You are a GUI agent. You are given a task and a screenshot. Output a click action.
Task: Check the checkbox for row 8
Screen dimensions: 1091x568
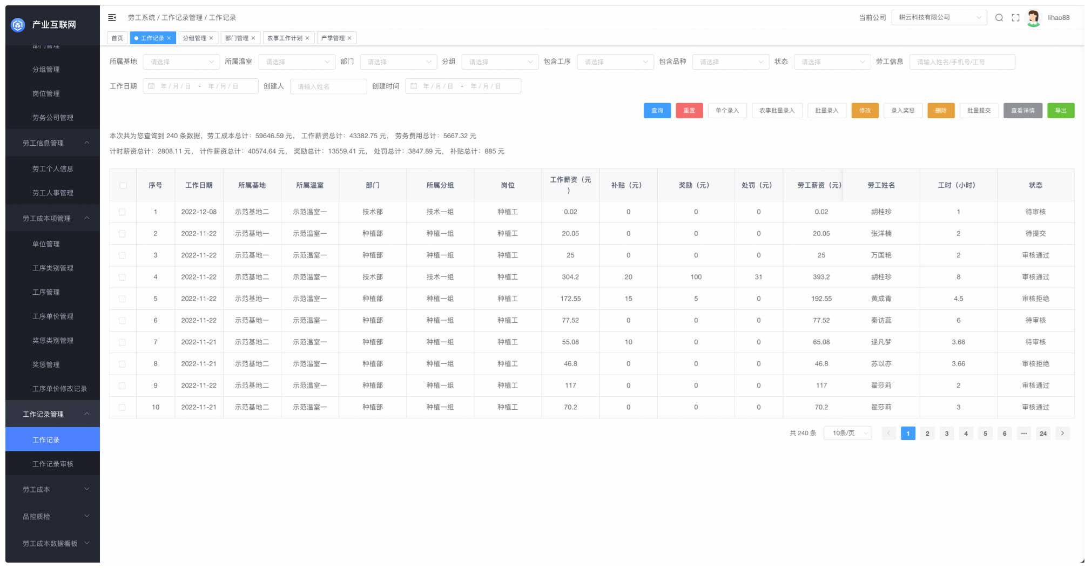click(122, 364)
